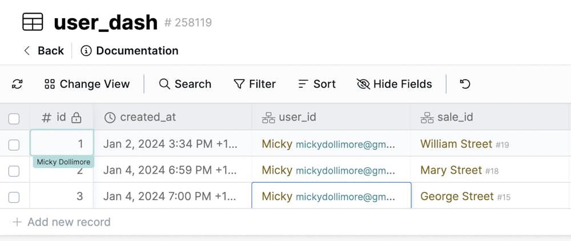
Task: Click the lock icon in id column
Action: tap(76, 118)
